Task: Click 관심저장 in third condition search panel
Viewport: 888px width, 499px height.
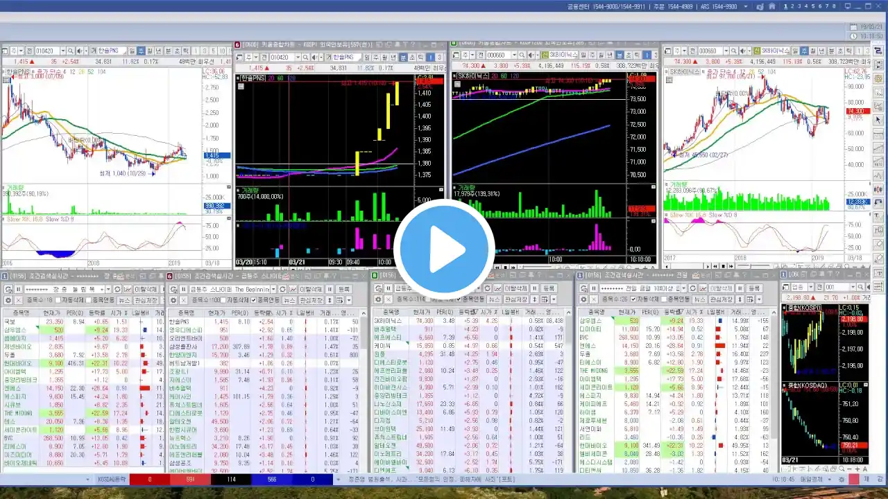Action: point(515,299)
